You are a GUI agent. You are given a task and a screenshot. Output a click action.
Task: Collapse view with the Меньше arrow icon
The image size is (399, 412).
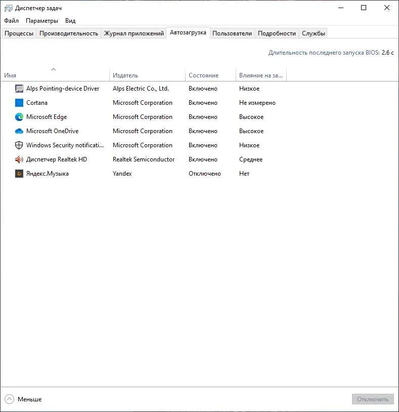[x=9, y=399]
